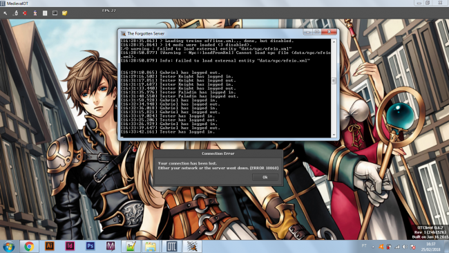Open the taskbar clock showing 16:37
This screenshot has height=253, width=449.
(x=430, y=247)
